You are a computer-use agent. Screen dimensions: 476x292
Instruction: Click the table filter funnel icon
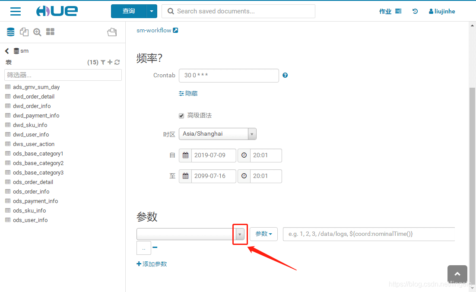click(103, 62)
